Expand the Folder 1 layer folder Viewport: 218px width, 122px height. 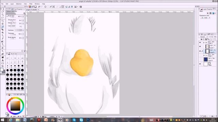(x=204, y=55)
